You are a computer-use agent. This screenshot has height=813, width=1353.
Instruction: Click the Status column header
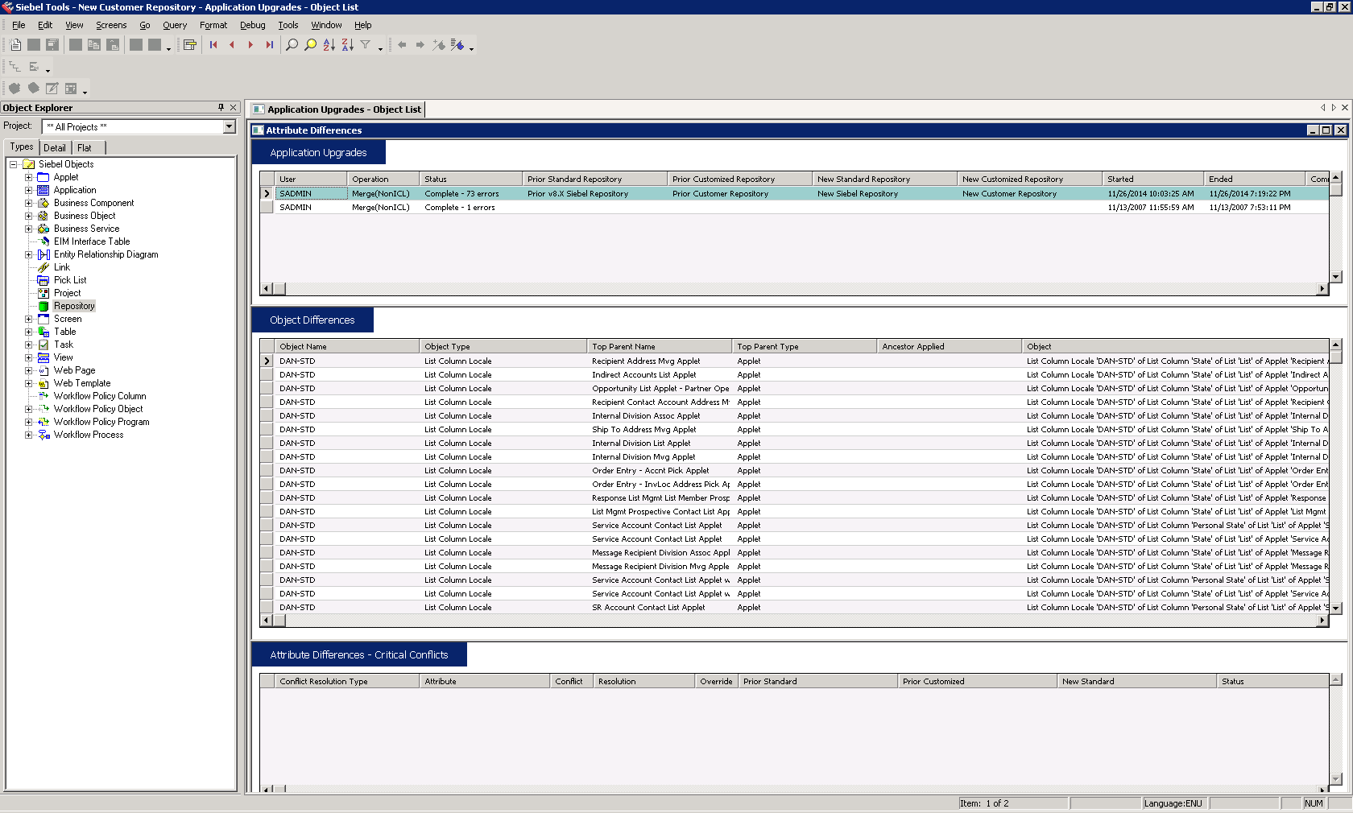point(471,179)
